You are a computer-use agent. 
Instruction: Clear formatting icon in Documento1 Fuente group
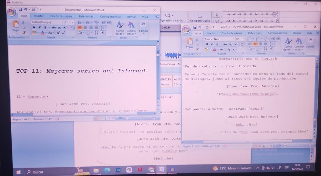click(71, 28)
